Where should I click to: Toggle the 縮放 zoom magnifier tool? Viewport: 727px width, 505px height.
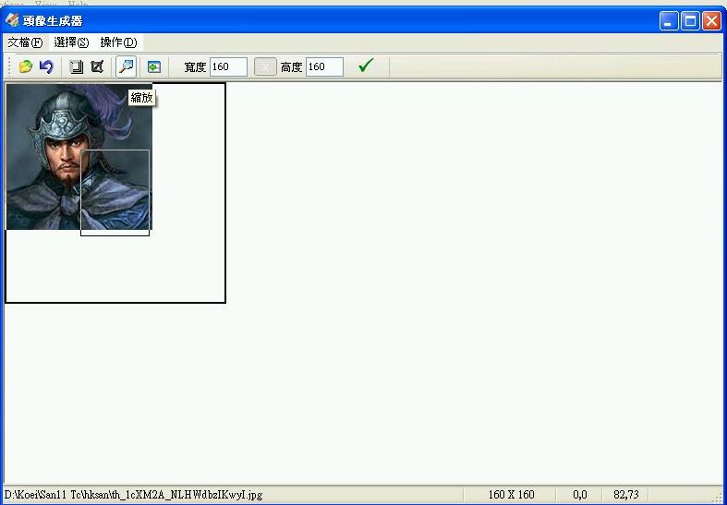pos(127,66)
